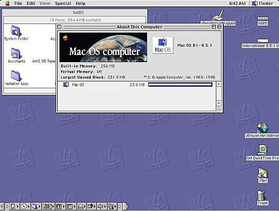Click the Control Strip close box
This screenshot has height=211, width=279.
coord(2,206)
